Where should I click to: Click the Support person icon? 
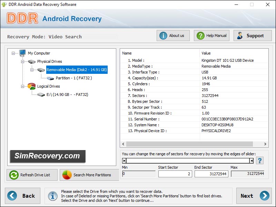(x=240, y=35)
